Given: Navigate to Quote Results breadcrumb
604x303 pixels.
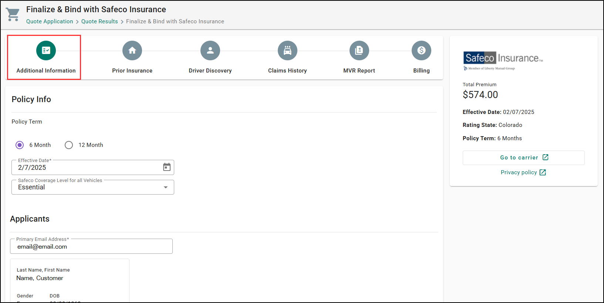Looking at the screenshot, I should [99, 21].
